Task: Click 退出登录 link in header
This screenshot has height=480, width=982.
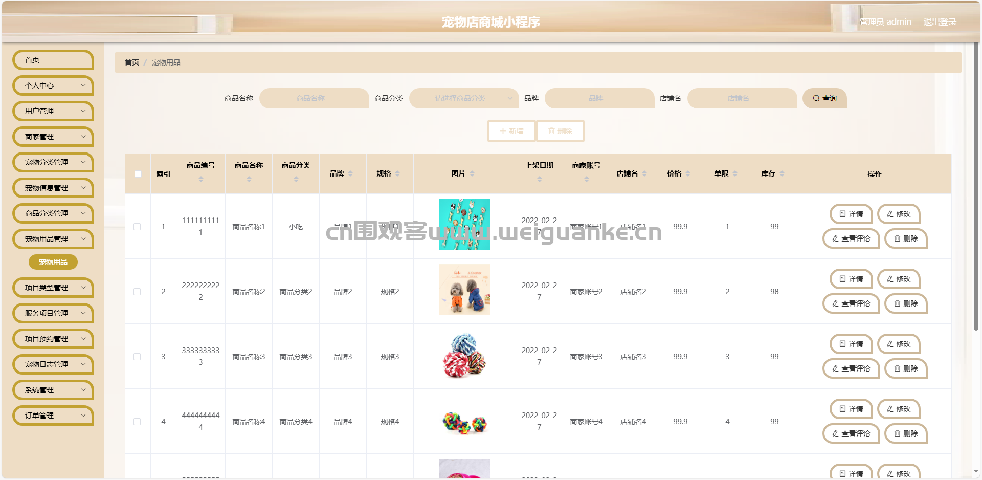Action: [x=940, y=21]
